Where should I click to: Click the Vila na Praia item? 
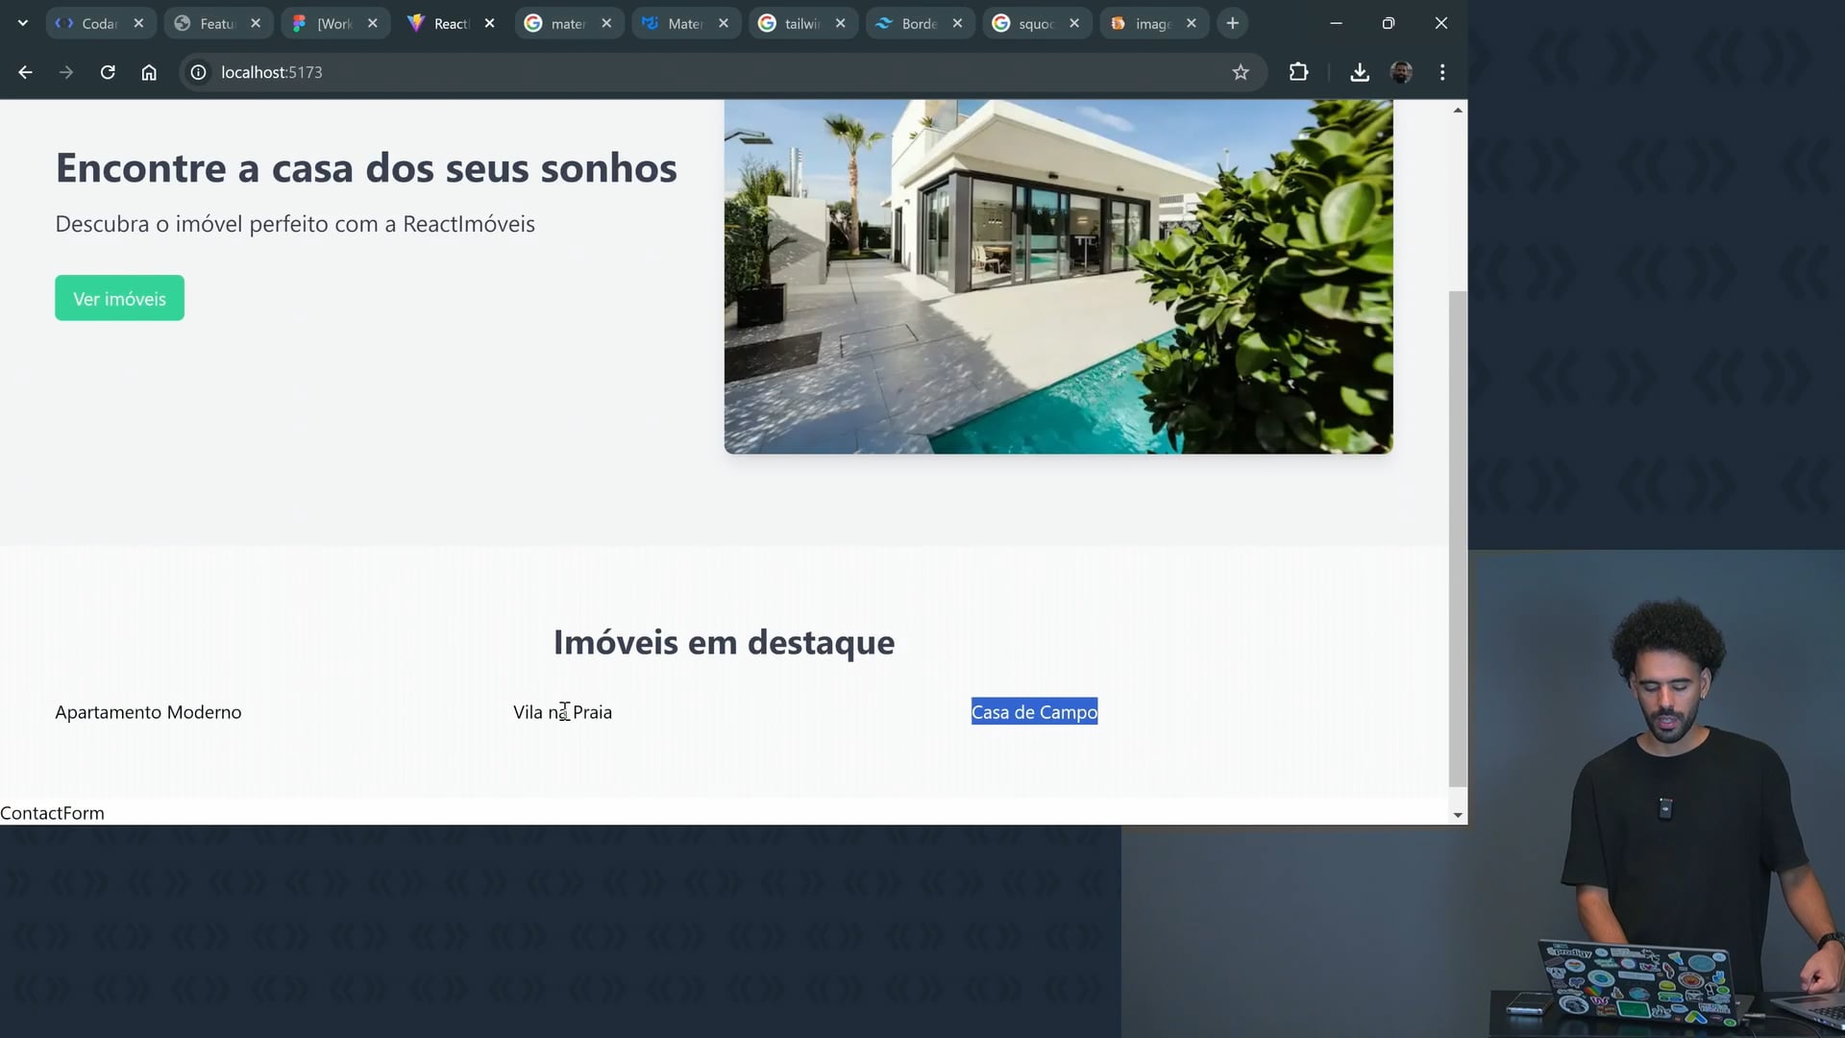[x=562, y=712]
